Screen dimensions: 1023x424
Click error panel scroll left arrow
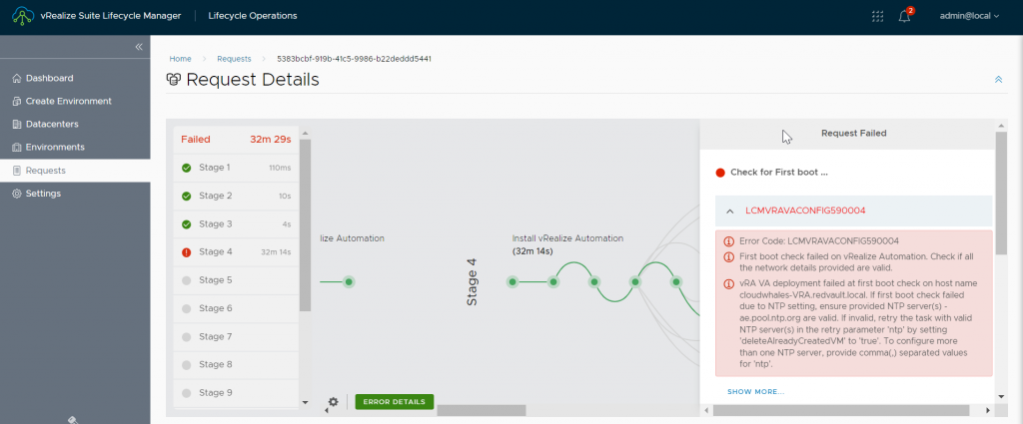point(707,411)
